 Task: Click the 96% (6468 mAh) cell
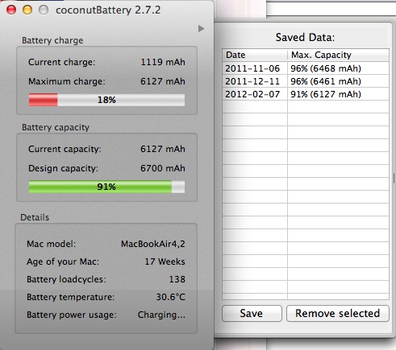[x=338, y=68]
